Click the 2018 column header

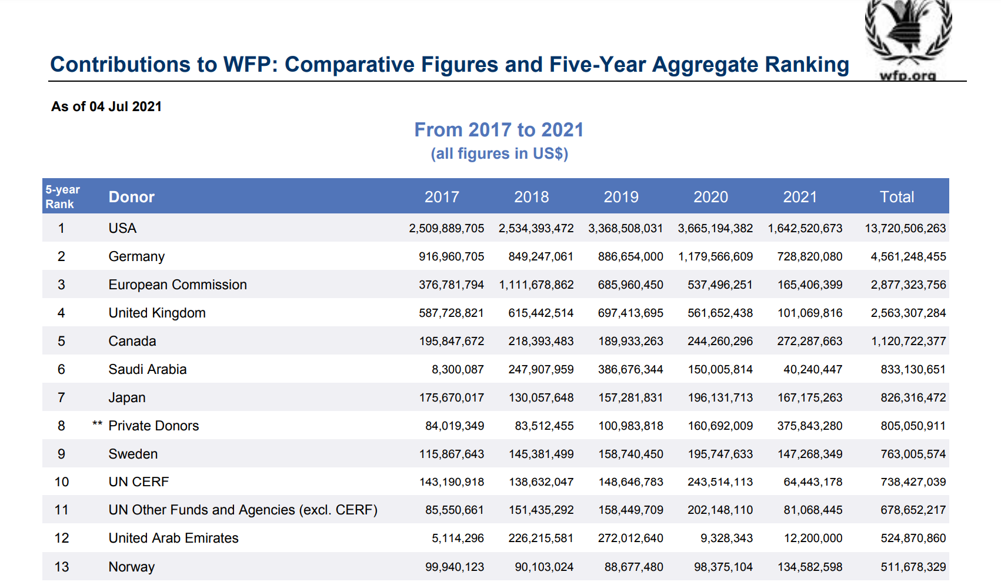(532, 197)
